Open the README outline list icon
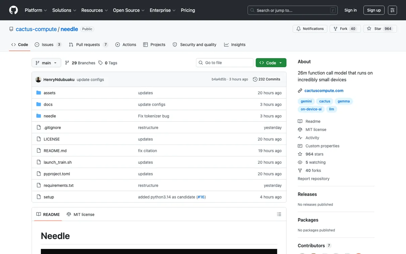406x254 pixels. [279, 214]
